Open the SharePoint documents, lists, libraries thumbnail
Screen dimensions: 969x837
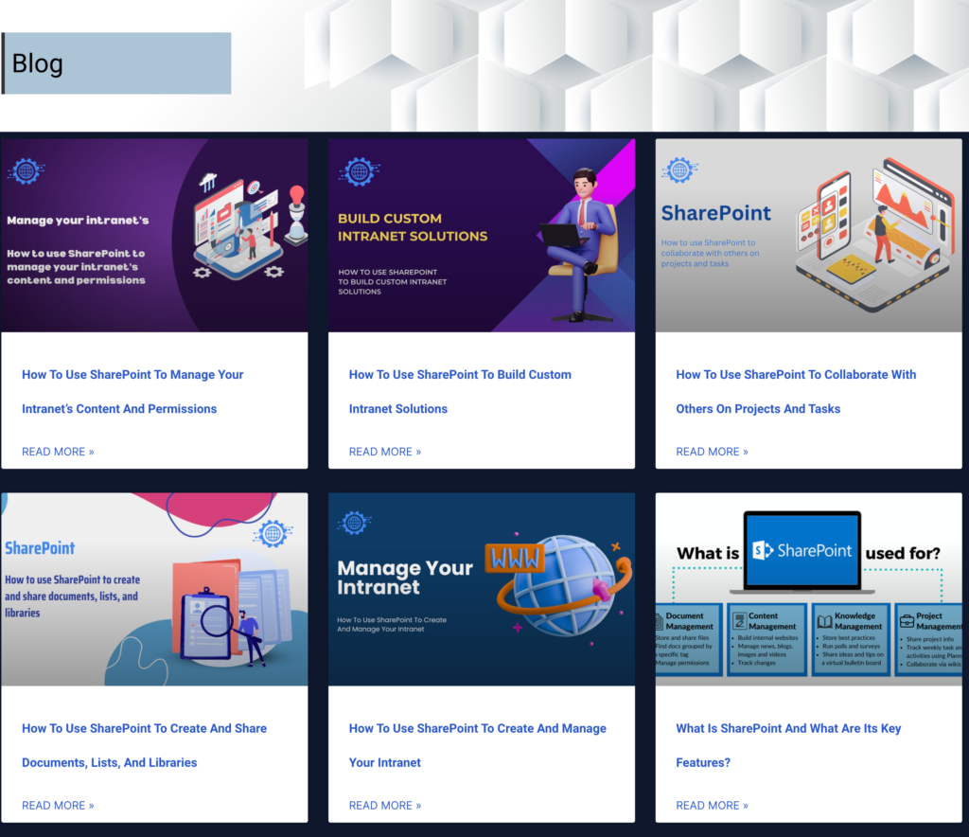(154, 589)
